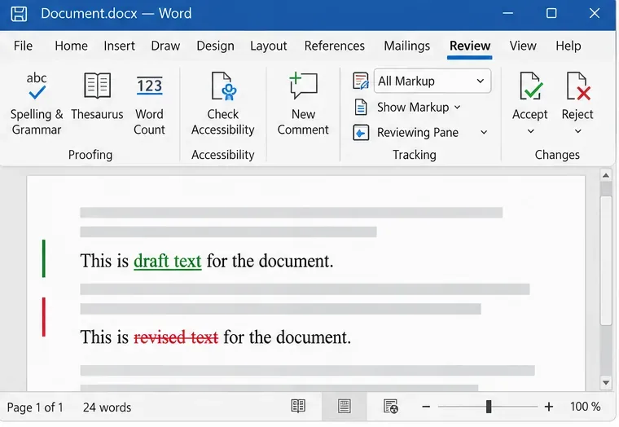
Task: Click Page 1 of 1 indicator
Action: 35,407
